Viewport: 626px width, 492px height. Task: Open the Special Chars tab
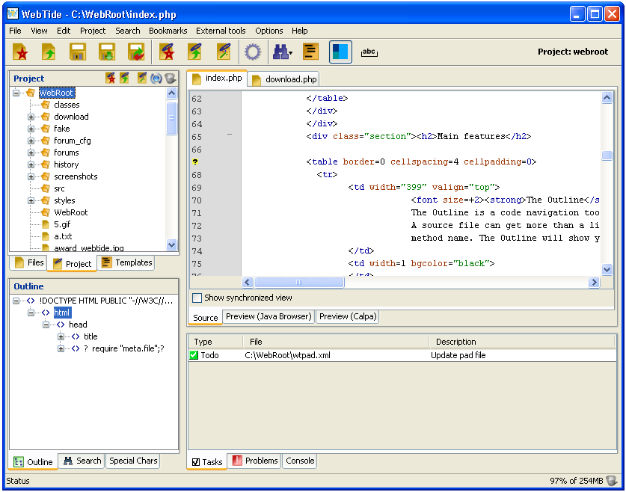pos(133,461)
